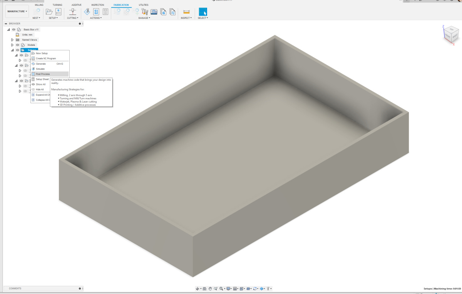Image resolution: width=462 pixels, height=294 pixels.
Task: Switch to the ADDITIVE tab
Action: point(76,5)
